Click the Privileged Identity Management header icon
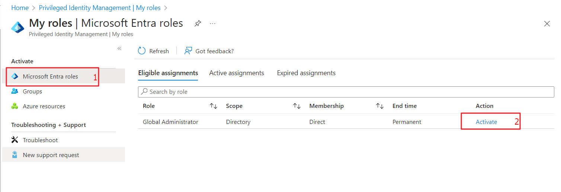The width and height of the screenshot is (561, 192). pos(17,27)
